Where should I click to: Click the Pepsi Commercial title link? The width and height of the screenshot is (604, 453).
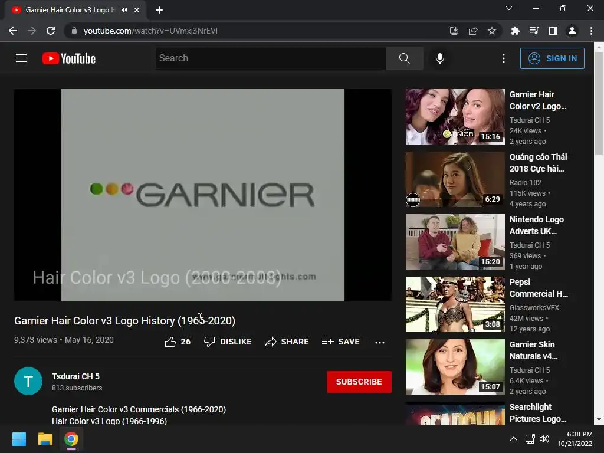click(539, 288)
